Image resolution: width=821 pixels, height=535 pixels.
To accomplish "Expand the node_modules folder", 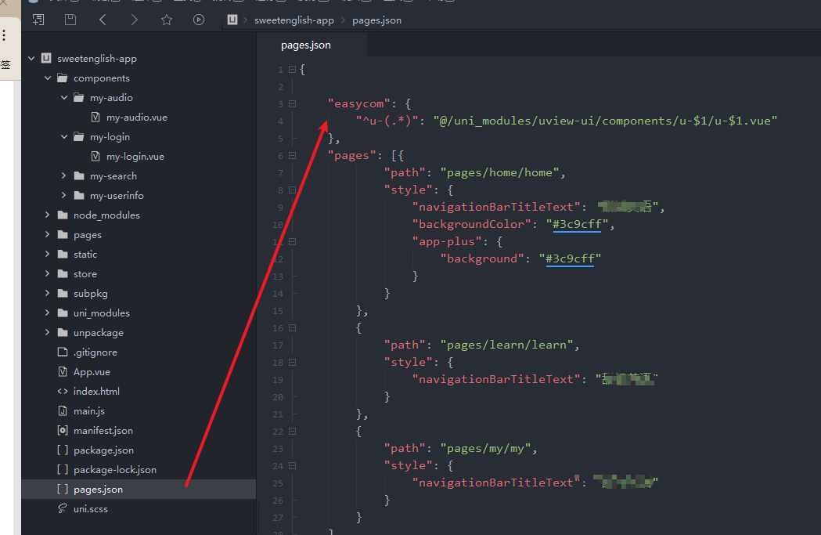I will 48,215.
